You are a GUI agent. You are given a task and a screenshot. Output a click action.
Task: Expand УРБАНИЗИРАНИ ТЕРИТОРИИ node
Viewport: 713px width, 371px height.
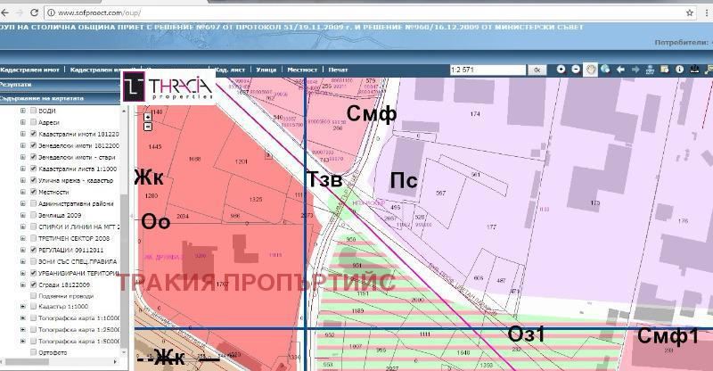[x=23, y=273]
